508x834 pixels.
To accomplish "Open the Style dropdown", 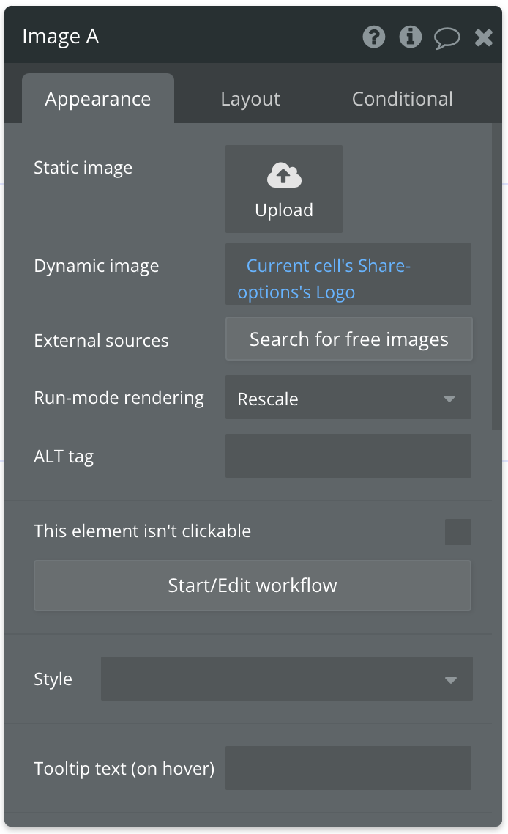I will [x=286, y=679].
